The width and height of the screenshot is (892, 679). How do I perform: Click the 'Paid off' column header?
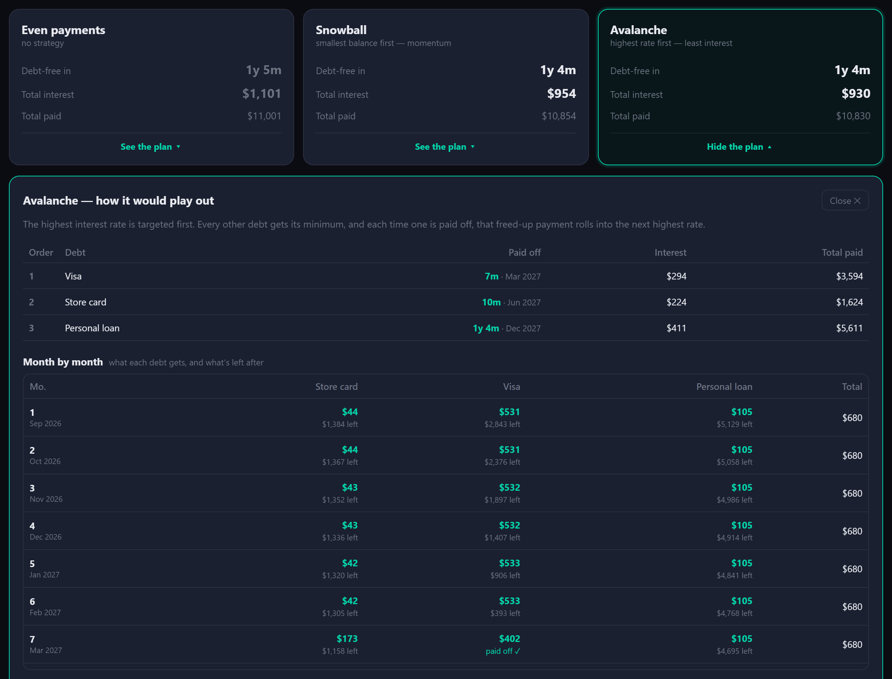525,253
